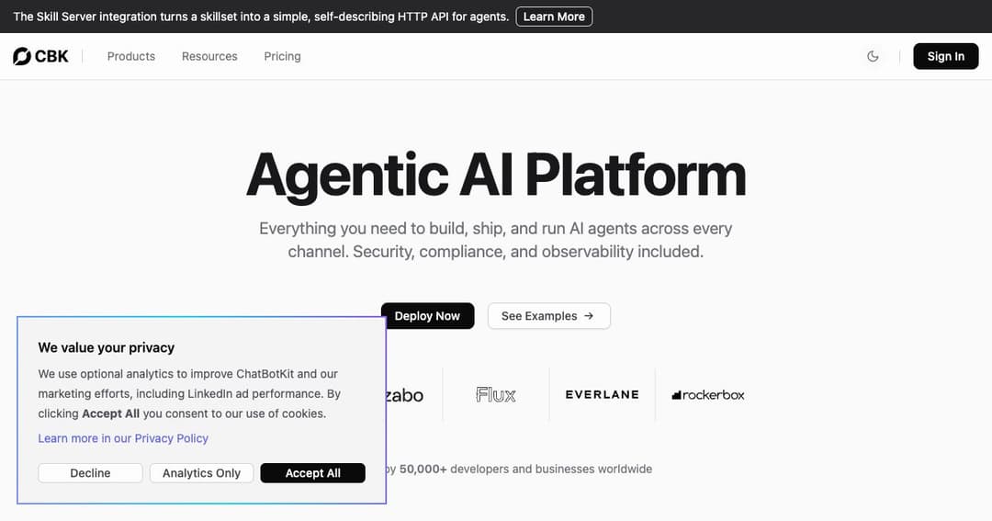This screenshot has height=521, width=992.
Task: Click the Sign In button
Action: (x=946, y=56)
